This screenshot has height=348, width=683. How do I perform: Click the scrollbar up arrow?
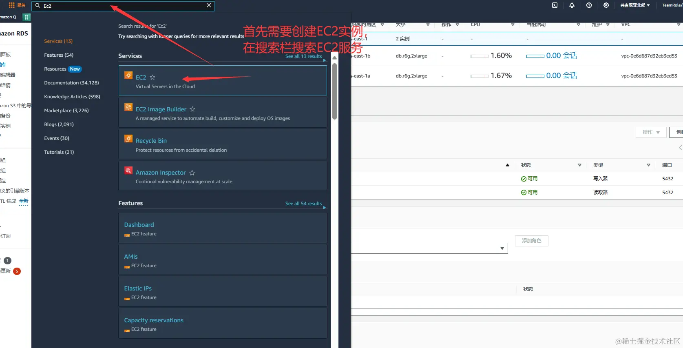point(335,58)
